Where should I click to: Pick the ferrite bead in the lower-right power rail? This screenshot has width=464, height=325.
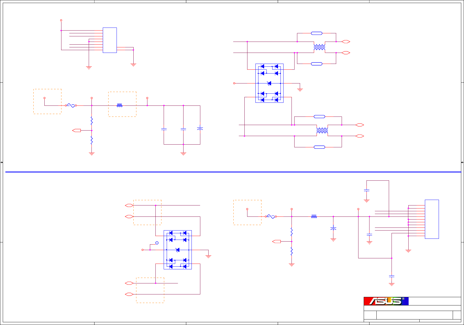(x=314, y=216)
